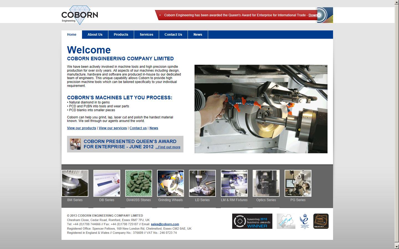Open the Grinding Wheels product thumbnail

coord(170,183)
